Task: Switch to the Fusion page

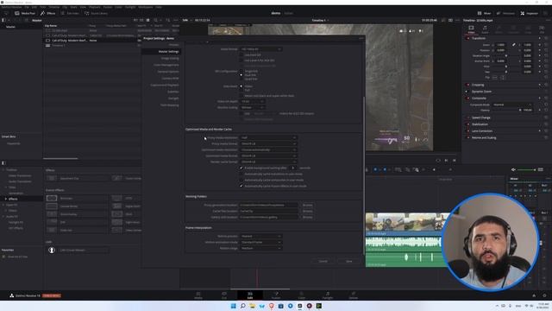Action: point(276,295)
